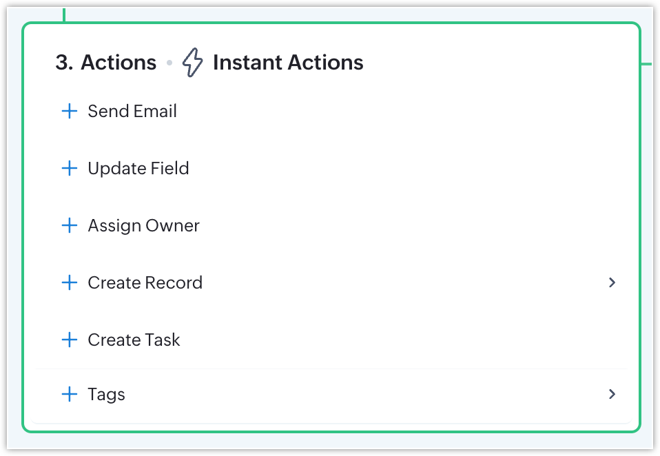The height and width of the screenshot is (456, 660).
Task: Click the "Instant Actions" heading text
Action: pyautogui.click(x=288, y=63)
